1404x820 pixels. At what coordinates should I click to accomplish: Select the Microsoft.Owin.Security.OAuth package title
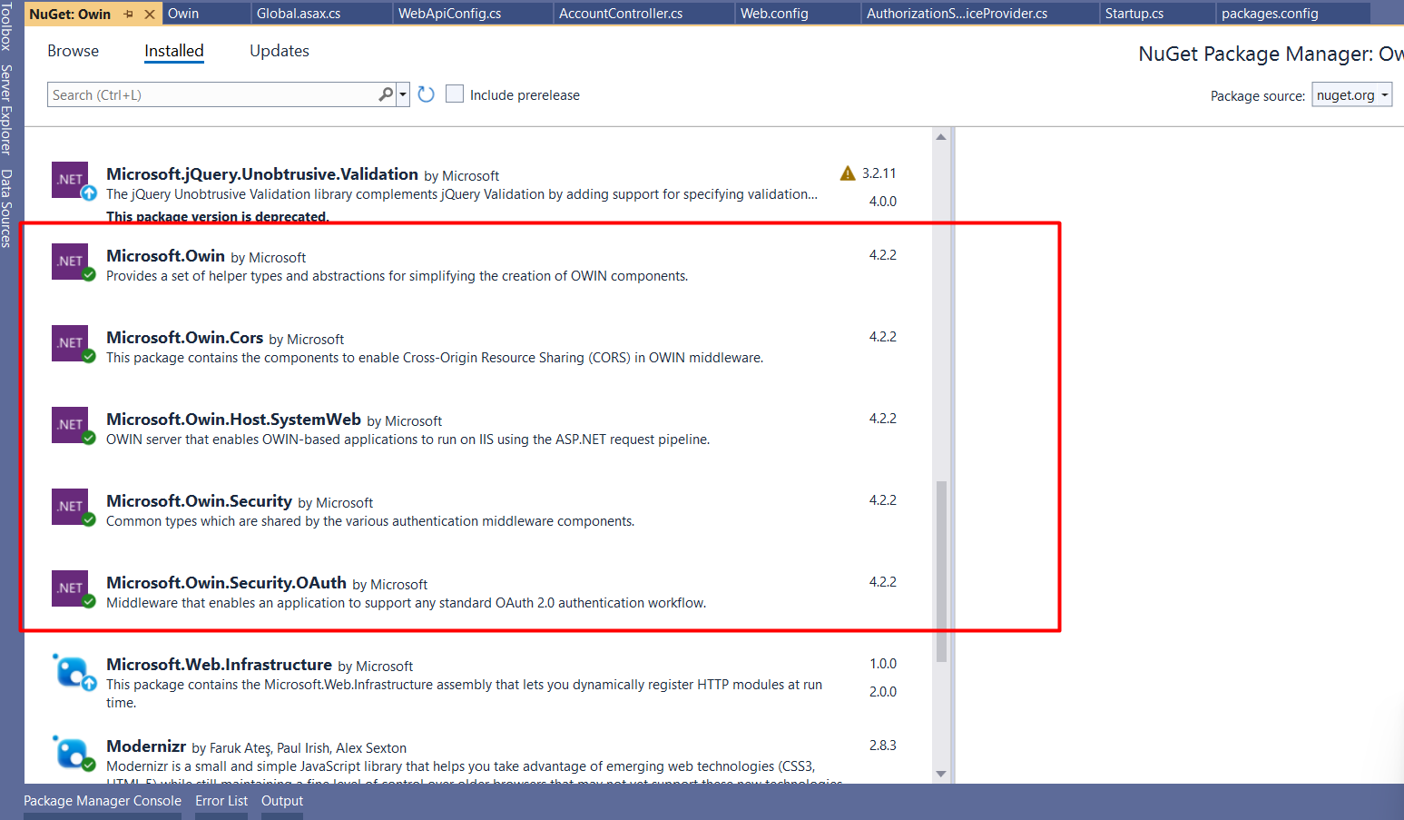(226, 583)
